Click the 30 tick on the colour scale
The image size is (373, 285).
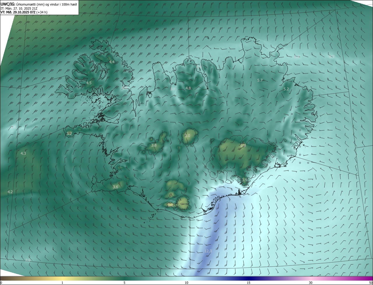point(311,283)
